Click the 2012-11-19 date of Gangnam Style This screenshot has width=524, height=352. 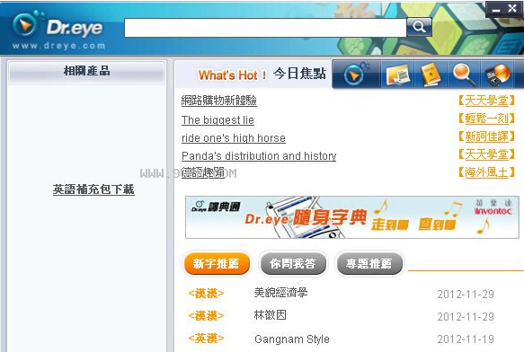[466, 339]
